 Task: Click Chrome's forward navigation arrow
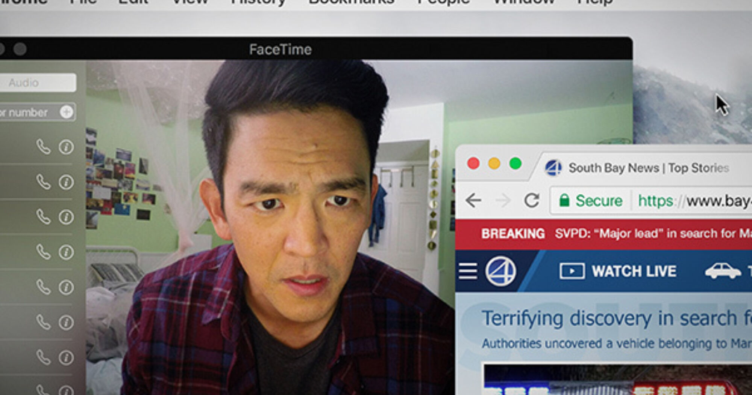click(503, 200)
